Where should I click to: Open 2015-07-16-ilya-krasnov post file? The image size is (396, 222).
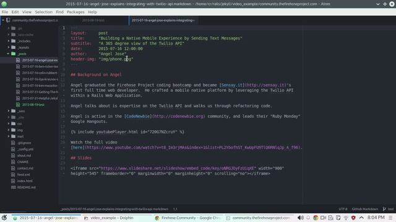coord(40,79)
